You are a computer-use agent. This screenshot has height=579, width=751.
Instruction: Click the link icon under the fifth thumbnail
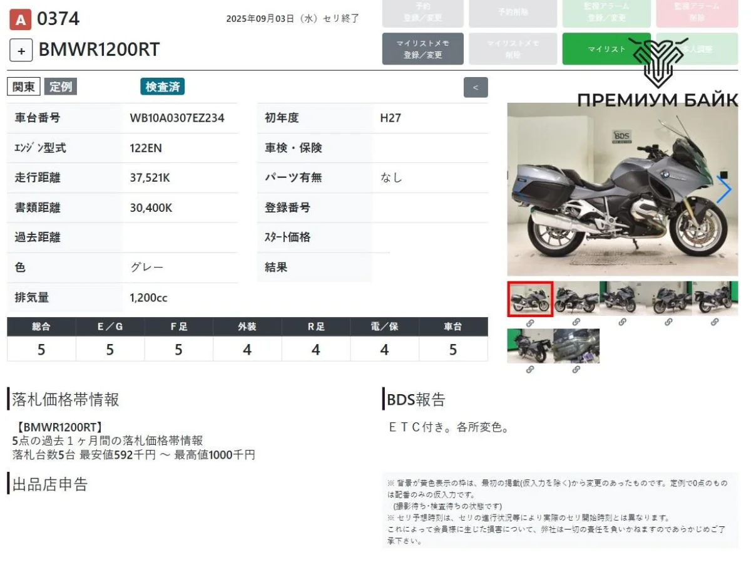715,322
